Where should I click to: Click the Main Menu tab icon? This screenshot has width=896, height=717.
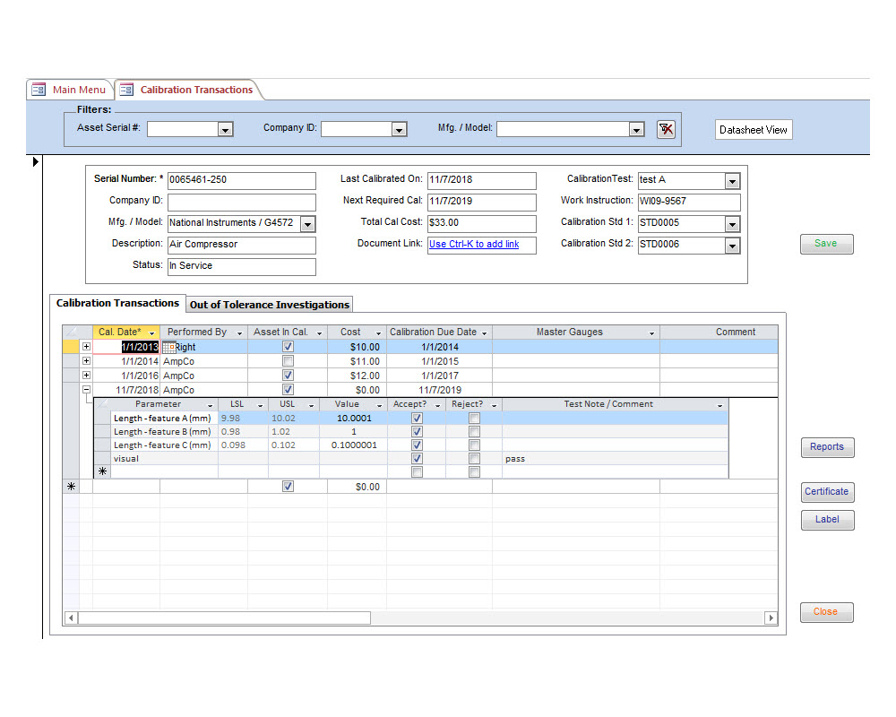[39, 90]
